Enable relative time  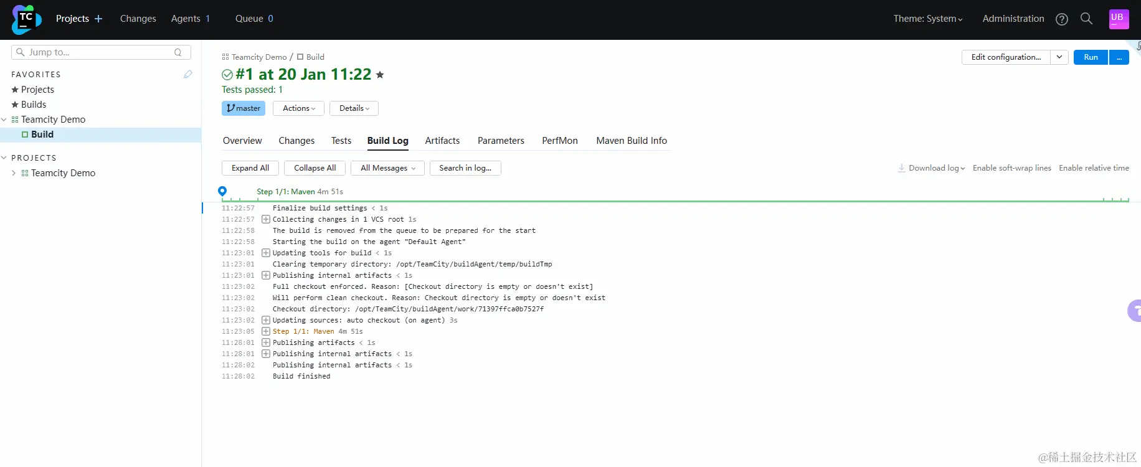pyautogui.click(x=1094, y=168)
